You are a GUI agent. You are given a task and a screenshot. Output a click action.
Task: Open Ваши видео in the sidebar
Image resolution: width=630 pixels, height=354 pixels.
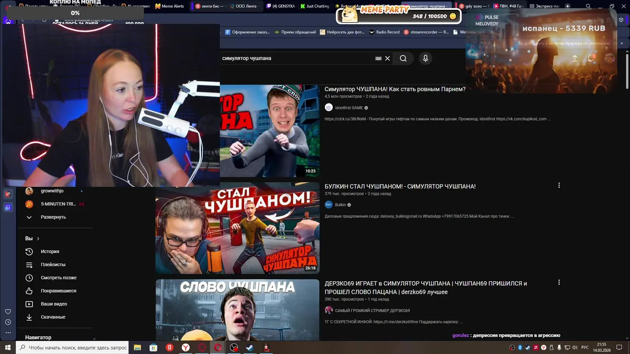pyautogui.click(x=54, y=304)
